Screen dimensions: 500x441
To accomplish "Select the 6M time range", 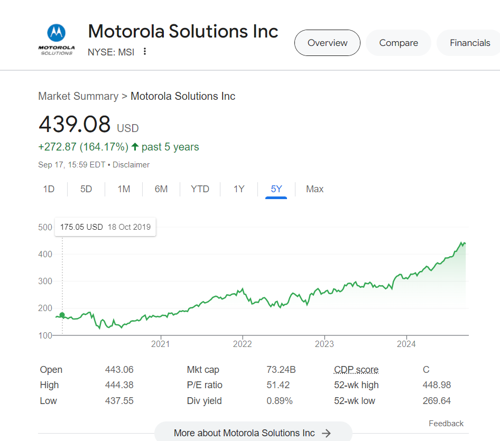I will (x=161, y=189).
